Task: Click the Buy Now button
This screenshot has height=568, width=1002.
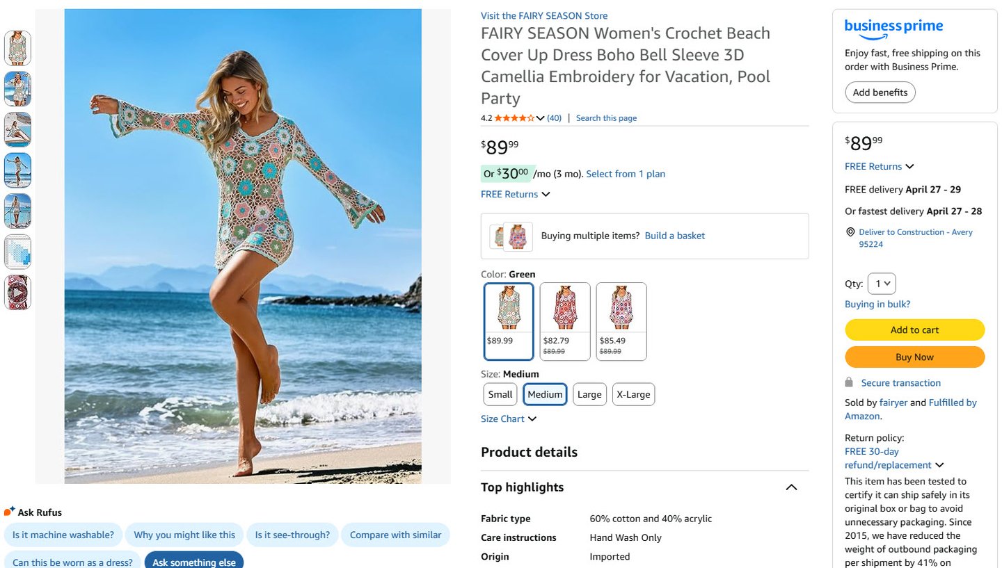Action: point(914,357)
